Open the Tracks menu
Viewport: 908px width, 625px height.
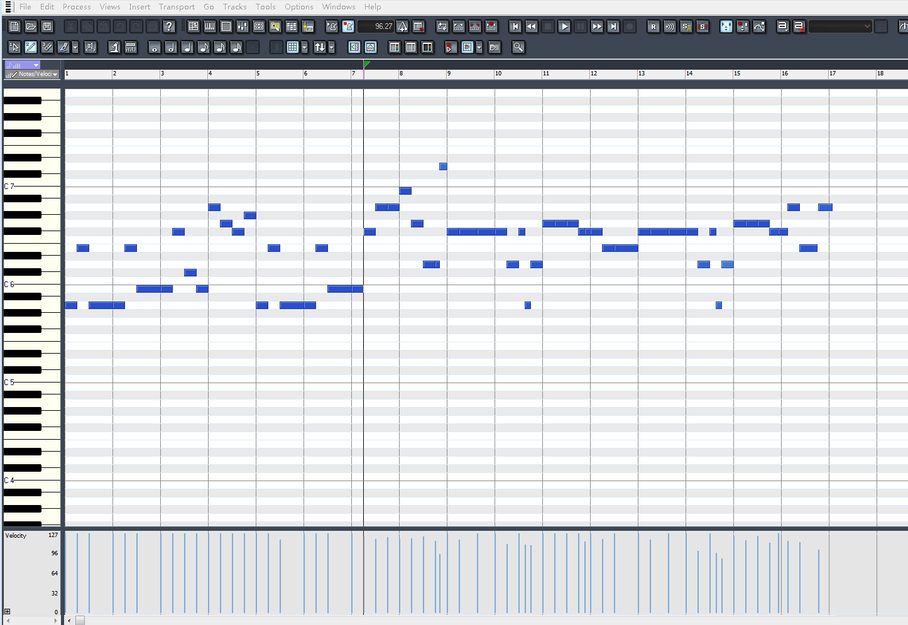(x=234, y=7)
